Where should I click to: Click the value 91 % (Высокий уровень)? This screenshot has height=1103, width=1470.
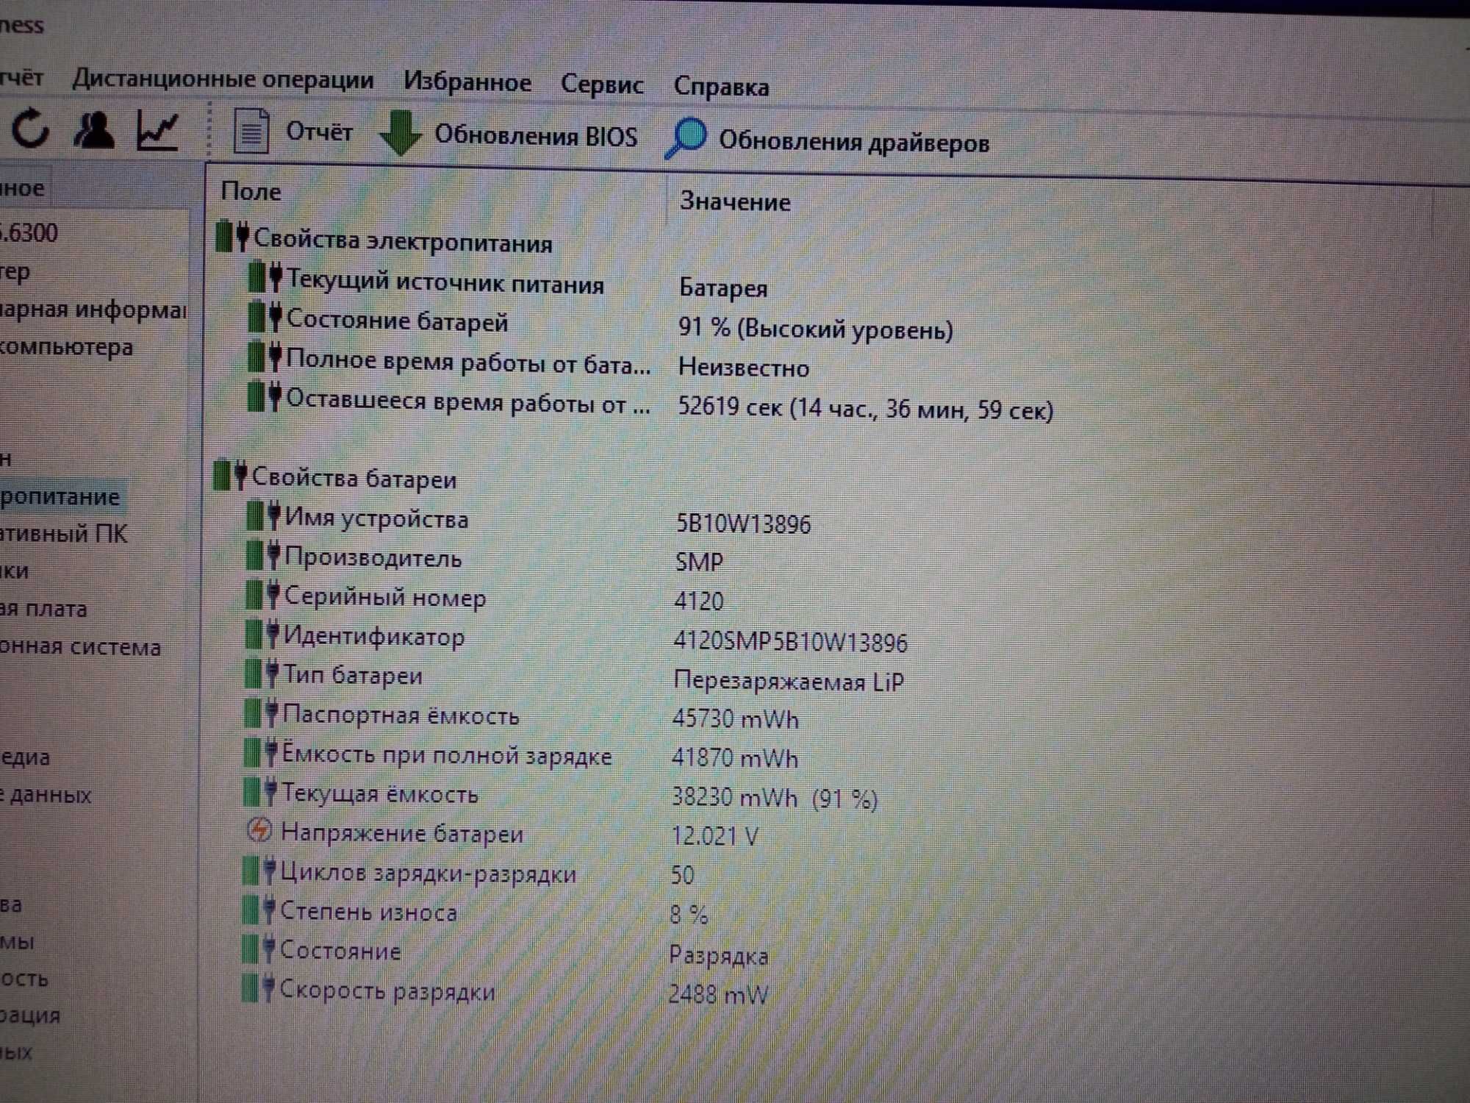coord(816,328)
